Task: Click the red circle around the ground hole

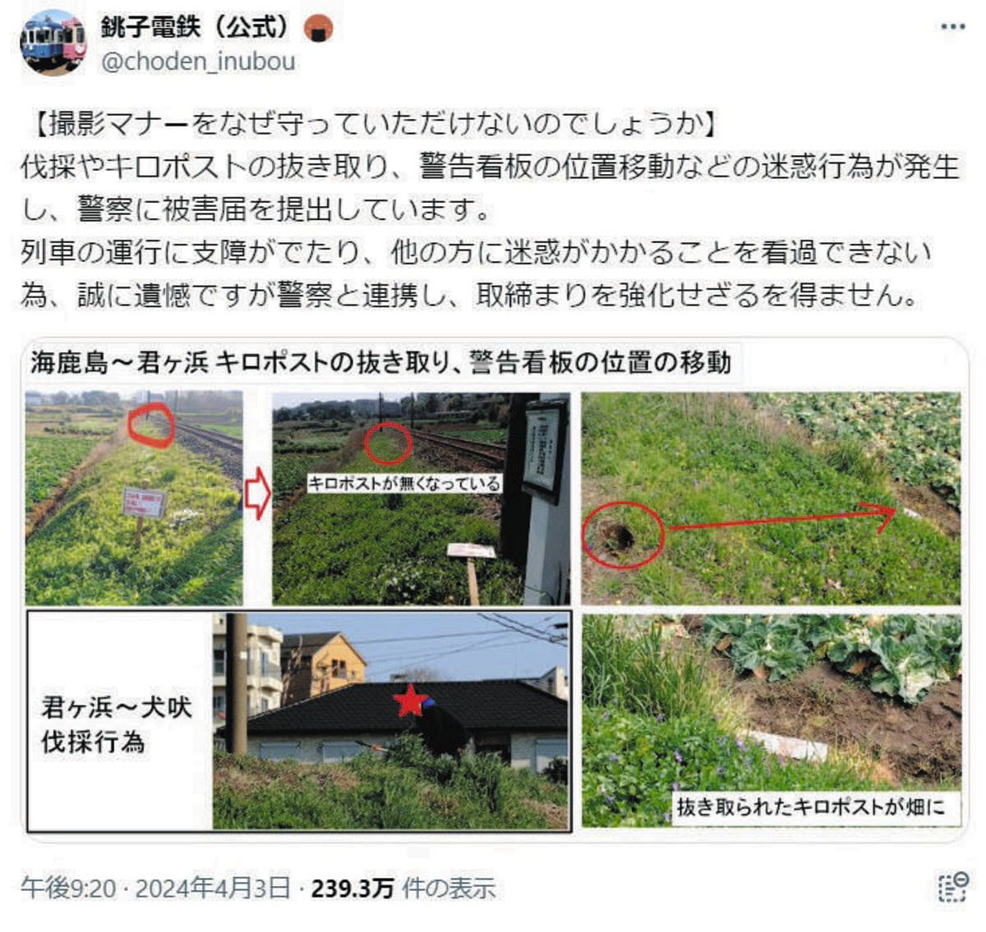Action: click(x=623, y=535)
